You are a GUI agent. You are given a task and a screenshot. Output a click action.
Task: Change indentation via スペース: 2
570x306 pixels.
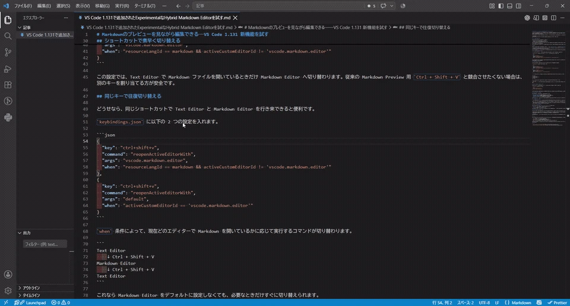(465, 302)
